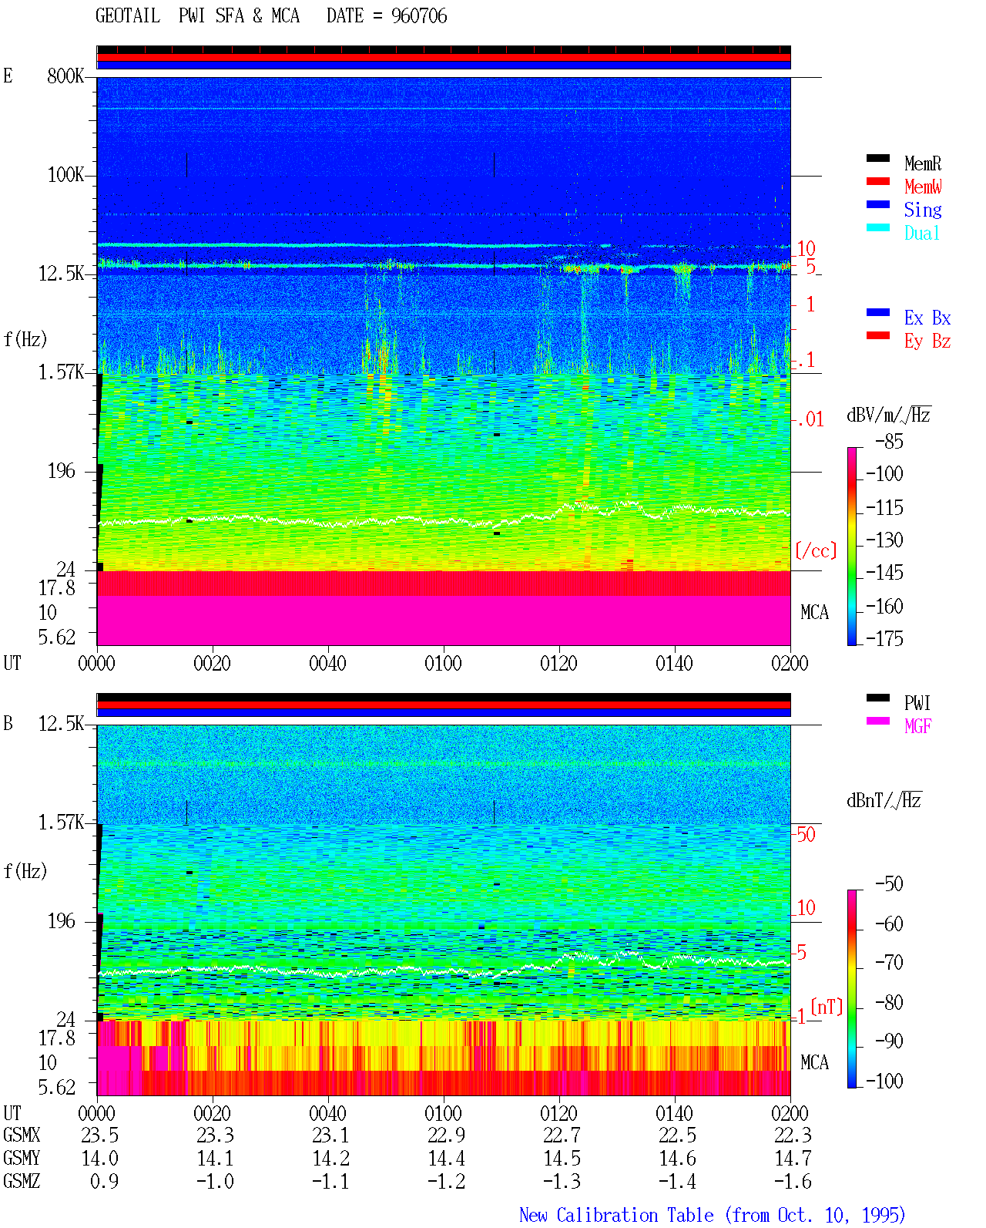Click the red MemW legend swatch
Viewport: 986px width, 1228px height.
[878, 181]
